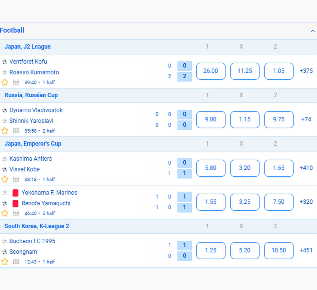Bet on Dynamo Vladivostok at 9.00
Screen dimensions: 317x290
(211, 120)
